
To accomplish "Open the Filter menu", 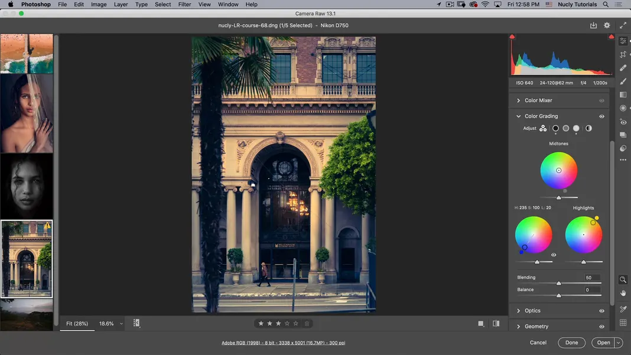I will (x=185, y=4).
